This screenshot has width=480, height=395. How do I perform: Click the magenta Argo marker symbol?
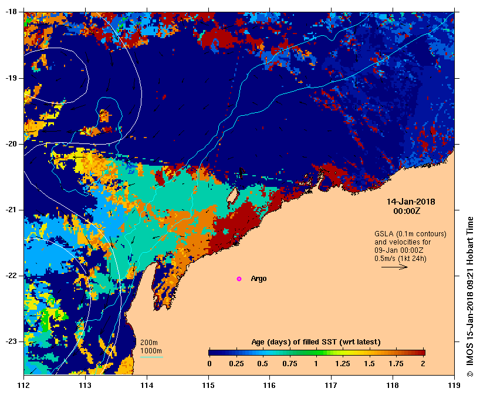click(239, 279)
